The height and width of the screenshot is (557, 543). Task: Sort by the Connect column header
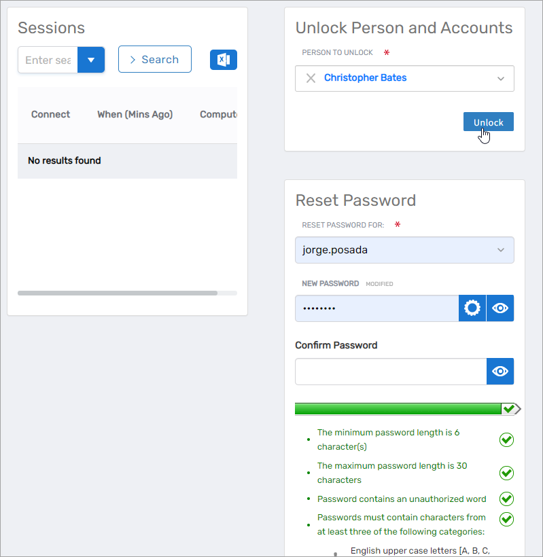click(50, 114)
